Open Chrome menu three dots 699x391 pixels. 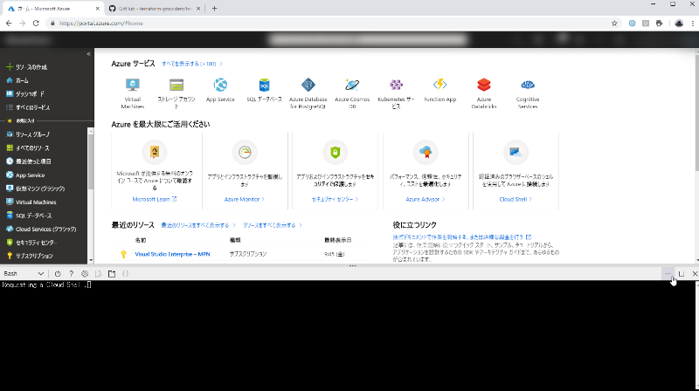(x=692, y=24)
